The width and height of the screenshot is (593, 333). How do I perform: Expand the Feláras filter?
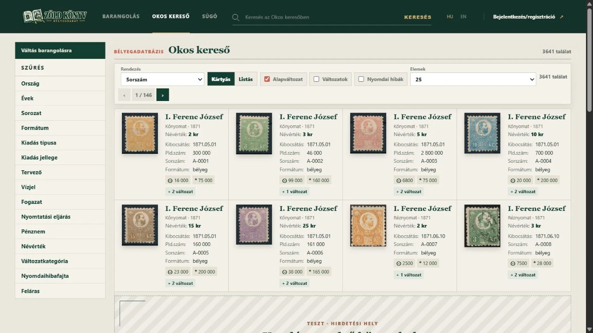(60, 291)
